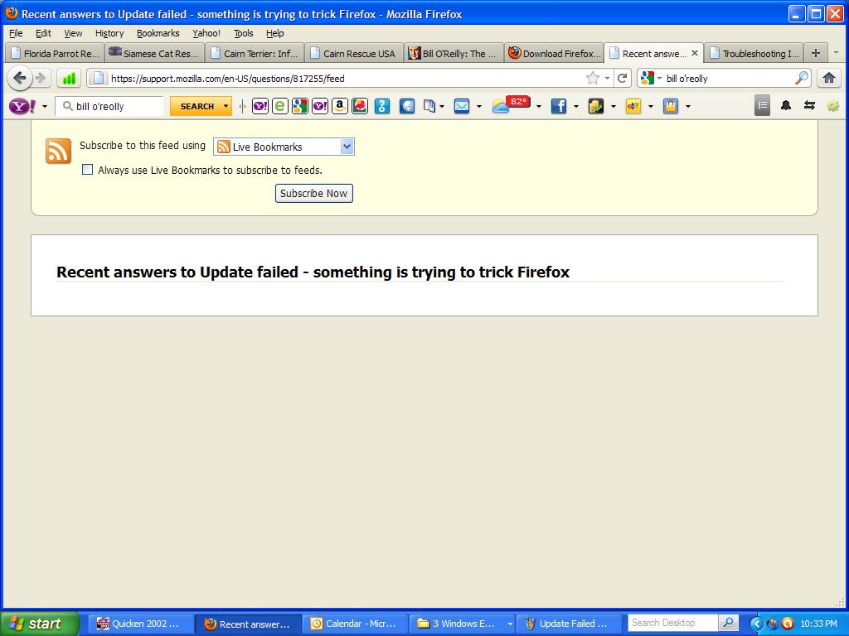Expand the bookmark star dropdown arrow
Viewport: 849px width, 636px height.
(607, 79)
